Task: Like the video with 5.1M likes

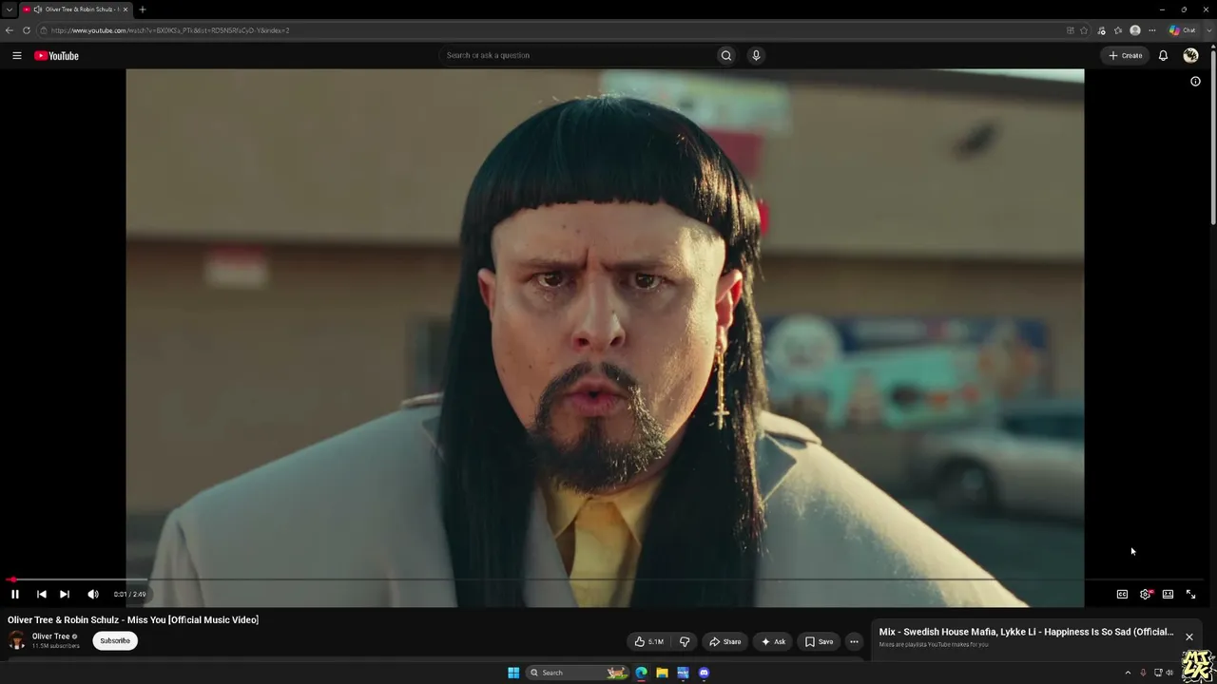Action: (x=649, y=641)
